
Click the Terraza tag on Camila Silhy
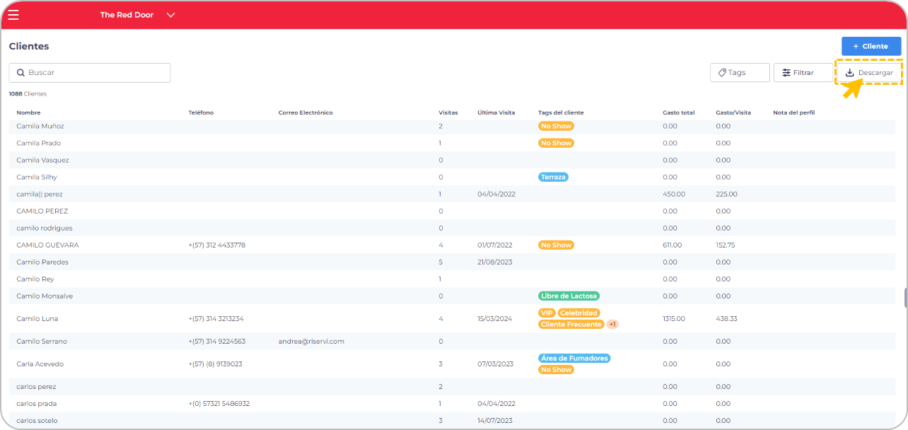553,177
